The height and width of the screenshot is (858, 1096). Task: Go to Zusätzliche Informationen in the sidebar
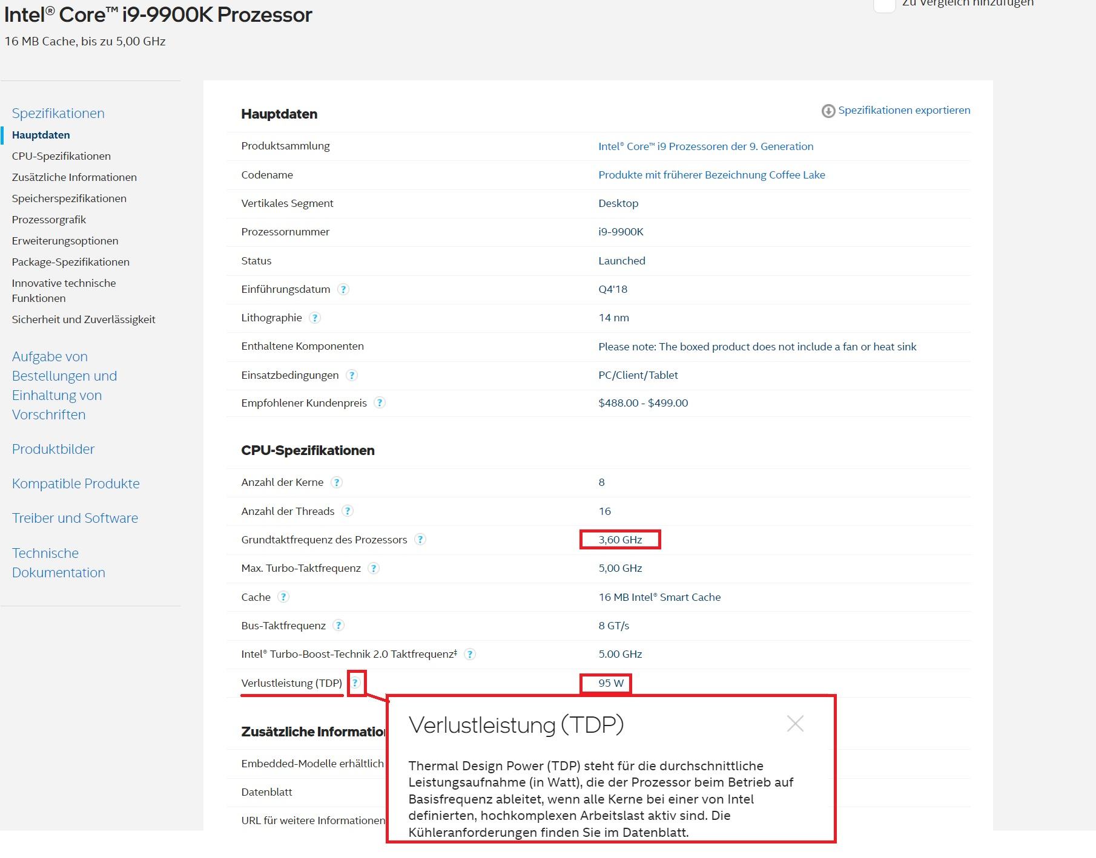click(74, 177)
